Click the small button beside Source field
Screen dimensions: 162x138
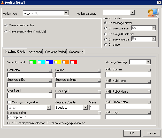click(x=99, y=70)
